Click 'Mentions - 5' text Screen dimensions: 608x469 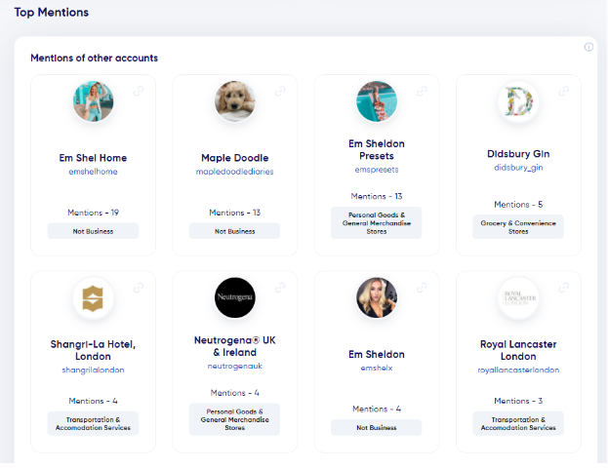coord(518,205)
